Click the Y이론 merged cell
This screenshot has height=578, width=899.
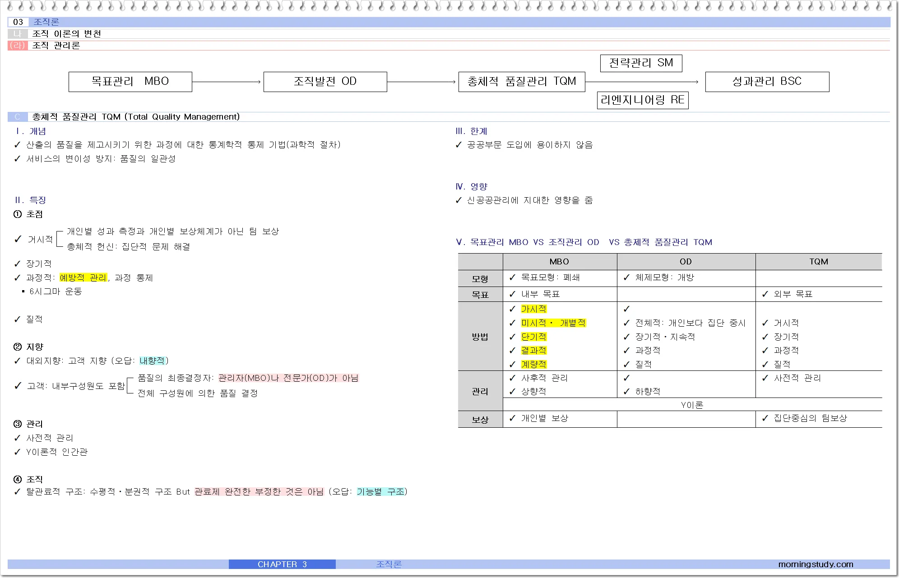pos(692,405)
